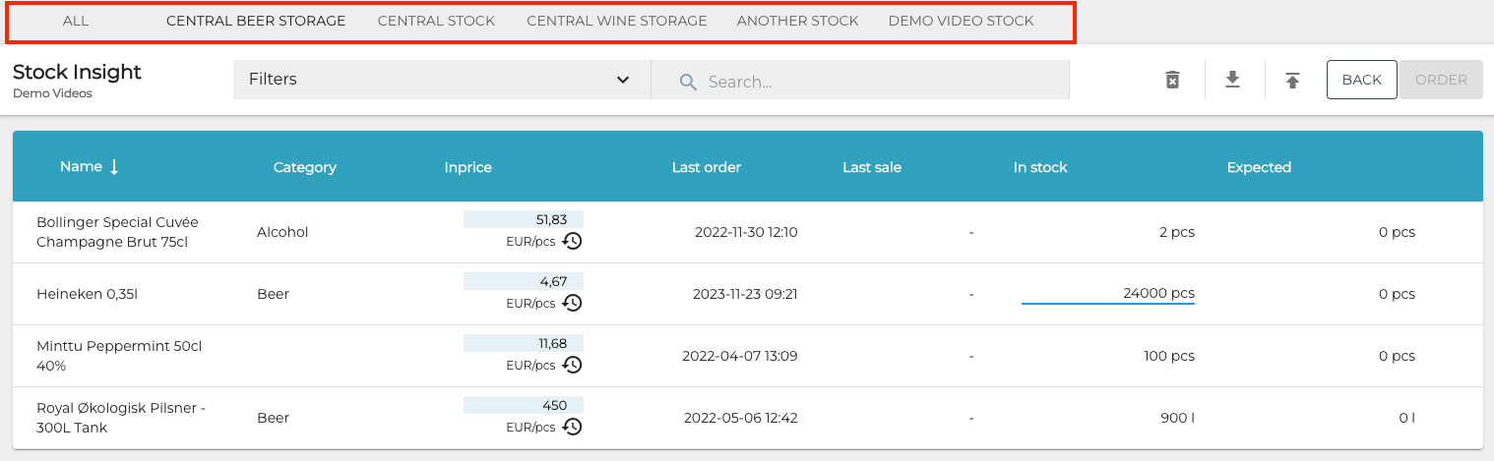
Task: Go to the Another Stock tab
Action: click(x=797, y=21)
